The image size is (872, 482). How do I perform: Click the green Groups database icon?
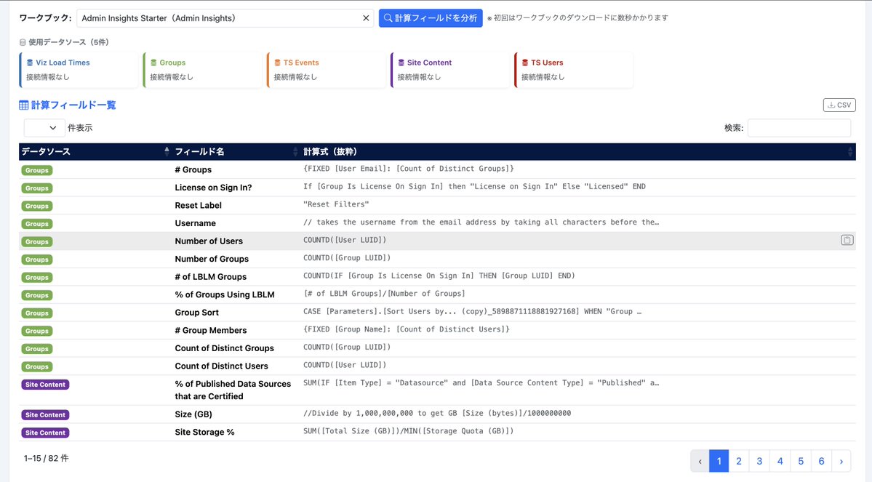point(153,63)
